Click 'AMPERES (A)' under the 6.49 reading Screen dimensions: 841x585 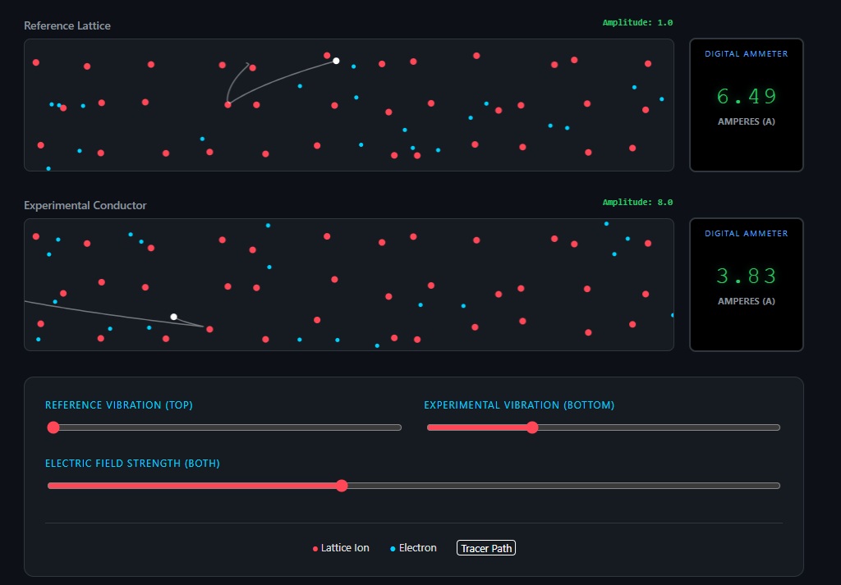coord(746,121)
